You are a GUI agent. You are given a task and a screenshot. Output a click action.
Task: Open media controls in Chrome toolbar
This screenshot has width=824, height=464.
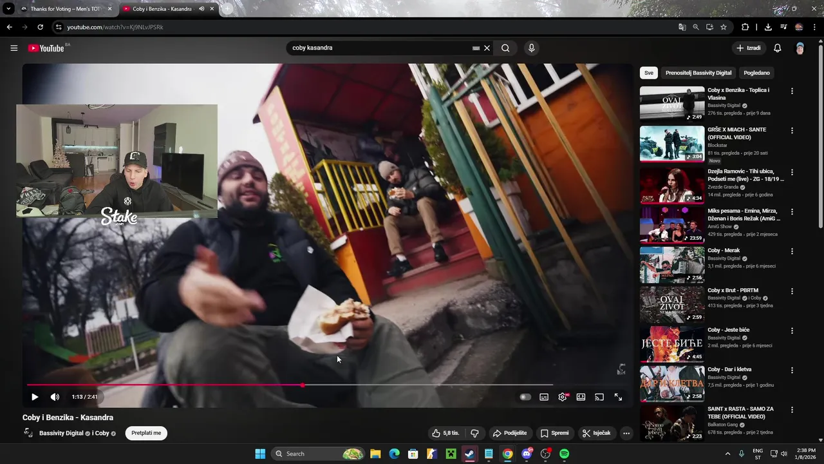coord(783,27)
